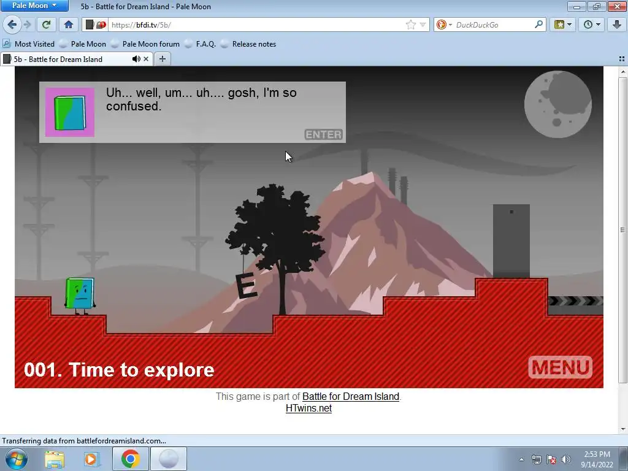
Task: Click the DuckDuckGo search field
Action: [x=494, y=25]
